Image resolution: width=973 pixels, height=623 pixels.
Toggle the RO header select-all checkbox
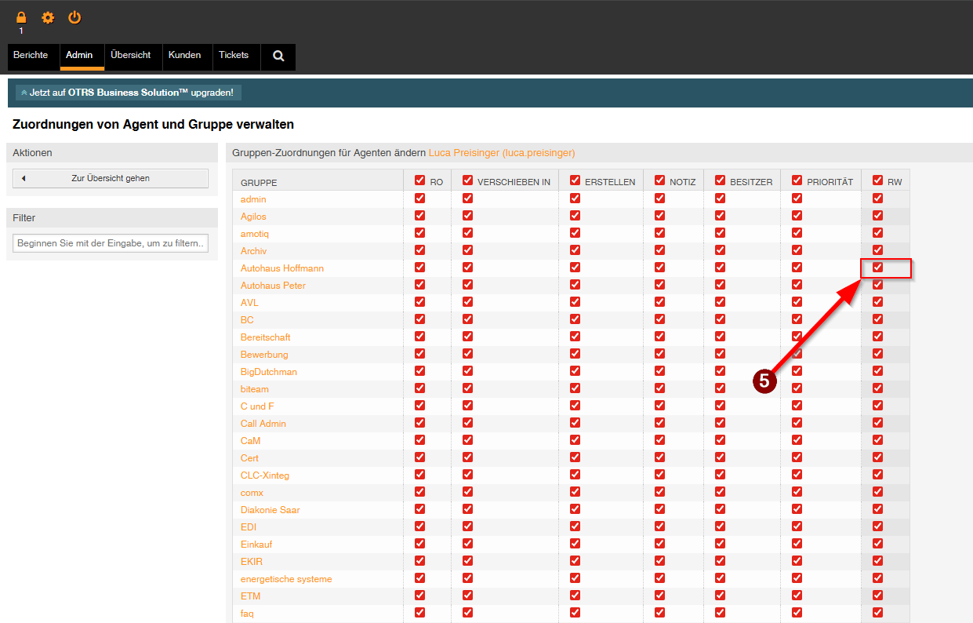pos(419,180)
